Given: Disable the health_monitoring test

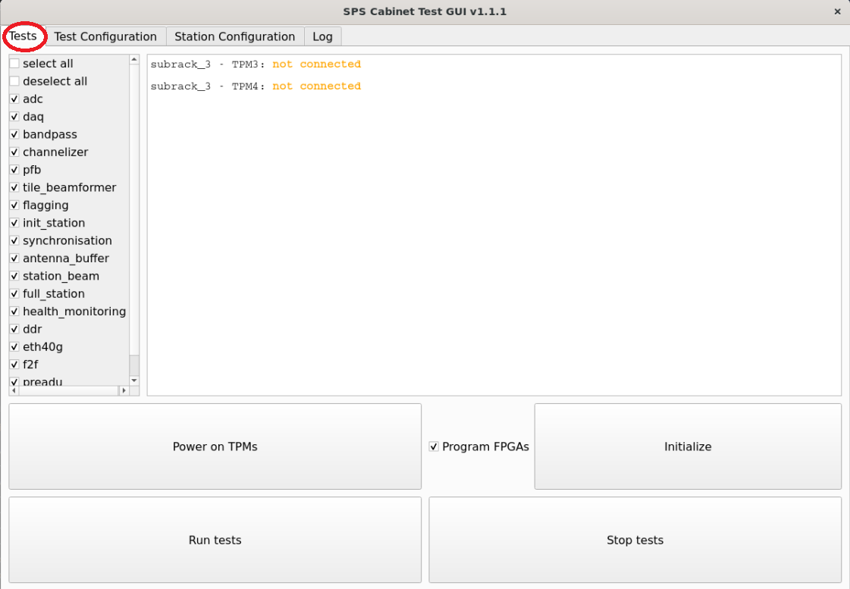Looking at the screenshot, I should coord(14,311).
